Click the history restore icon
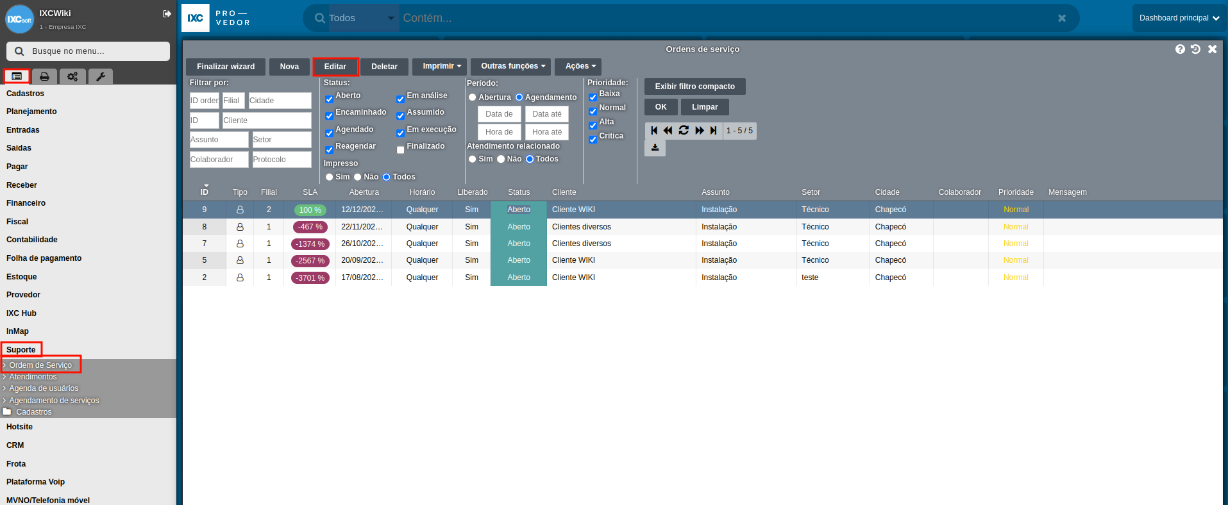Image resolution: width=1228 pixels, height=505 pixels. pyautogui.click(x=1195, y=49)
